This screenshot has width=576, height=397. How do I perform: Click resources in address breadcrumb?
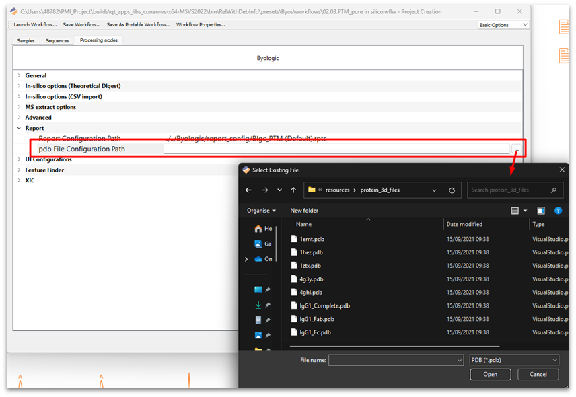(337, 190)
